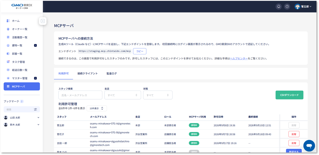This screenshot has width=319, height=155.
Task: Click the 2026年9月8日 19:36 permission date cell
Action: (x=224, y=125)
